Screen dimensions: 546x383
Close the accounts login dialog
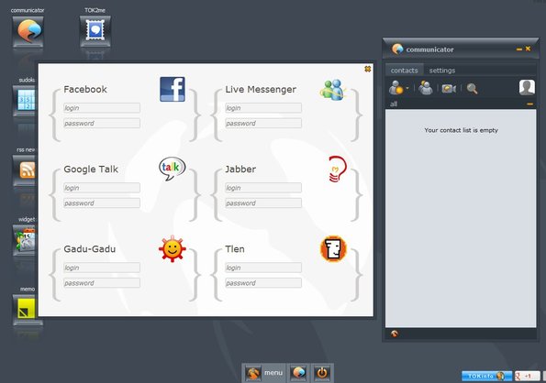[x=367, y=69]
